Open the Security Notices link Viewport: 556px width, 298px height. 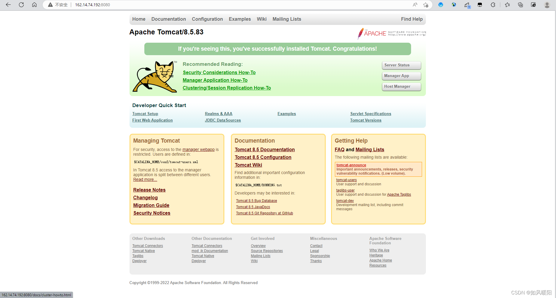[152, 213]
